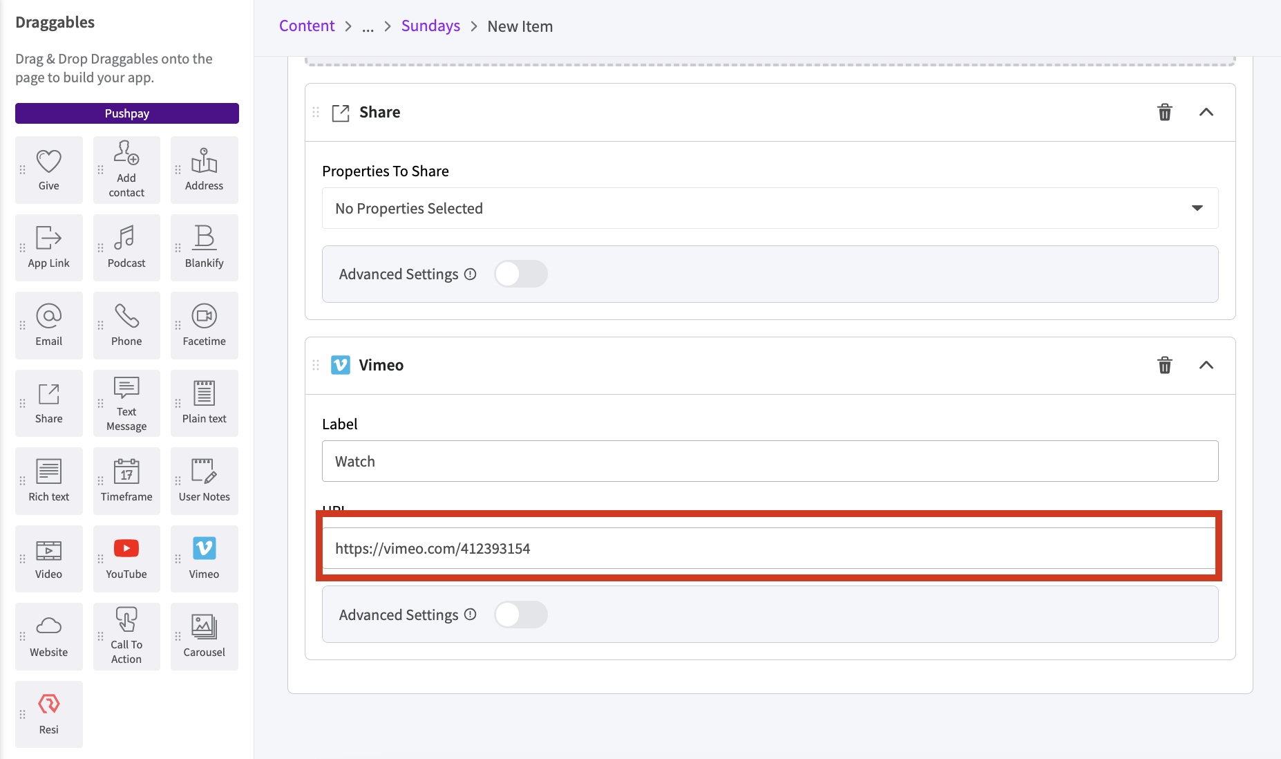Collapse the Vimeo section
Image resolution: width=1281 pixels, height=759 pixels.
pos(1206,365)
